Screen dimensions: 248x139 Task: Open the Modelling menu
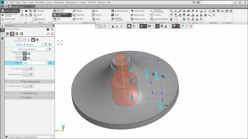tap(40, 2)
